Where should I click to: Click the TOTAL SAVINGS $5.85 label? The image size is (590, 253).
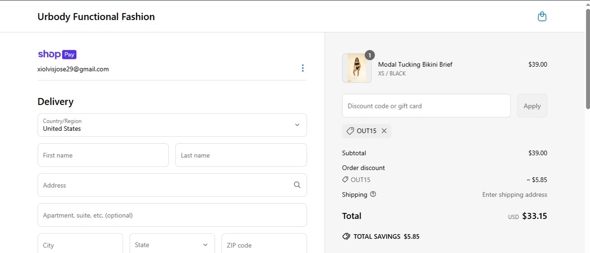click(386, 236)
